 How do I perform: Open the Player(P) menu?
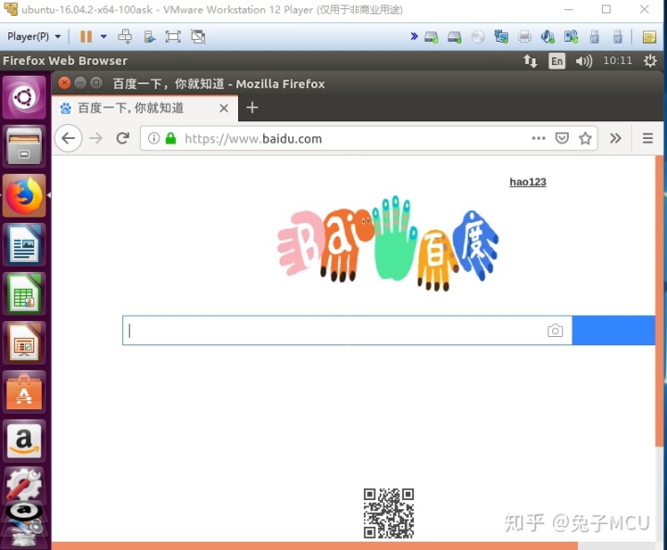(x=34, y=36)
